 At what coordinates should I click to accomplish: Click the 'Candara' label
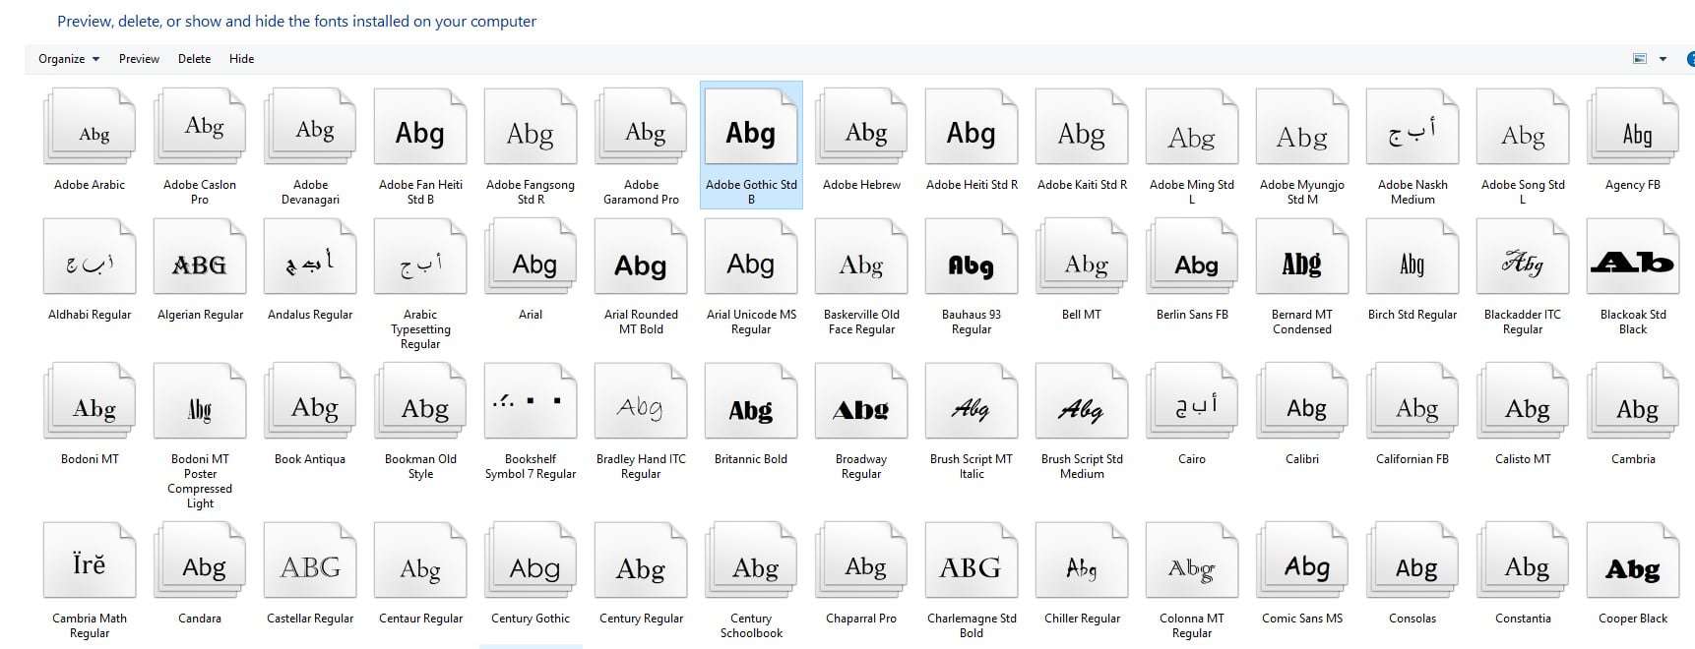click(200, 619)
